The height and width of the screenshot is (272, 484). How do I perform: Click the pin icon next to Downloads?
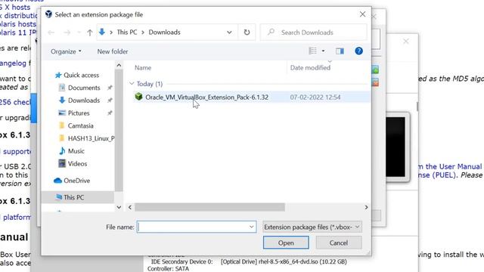coord(109,100)
